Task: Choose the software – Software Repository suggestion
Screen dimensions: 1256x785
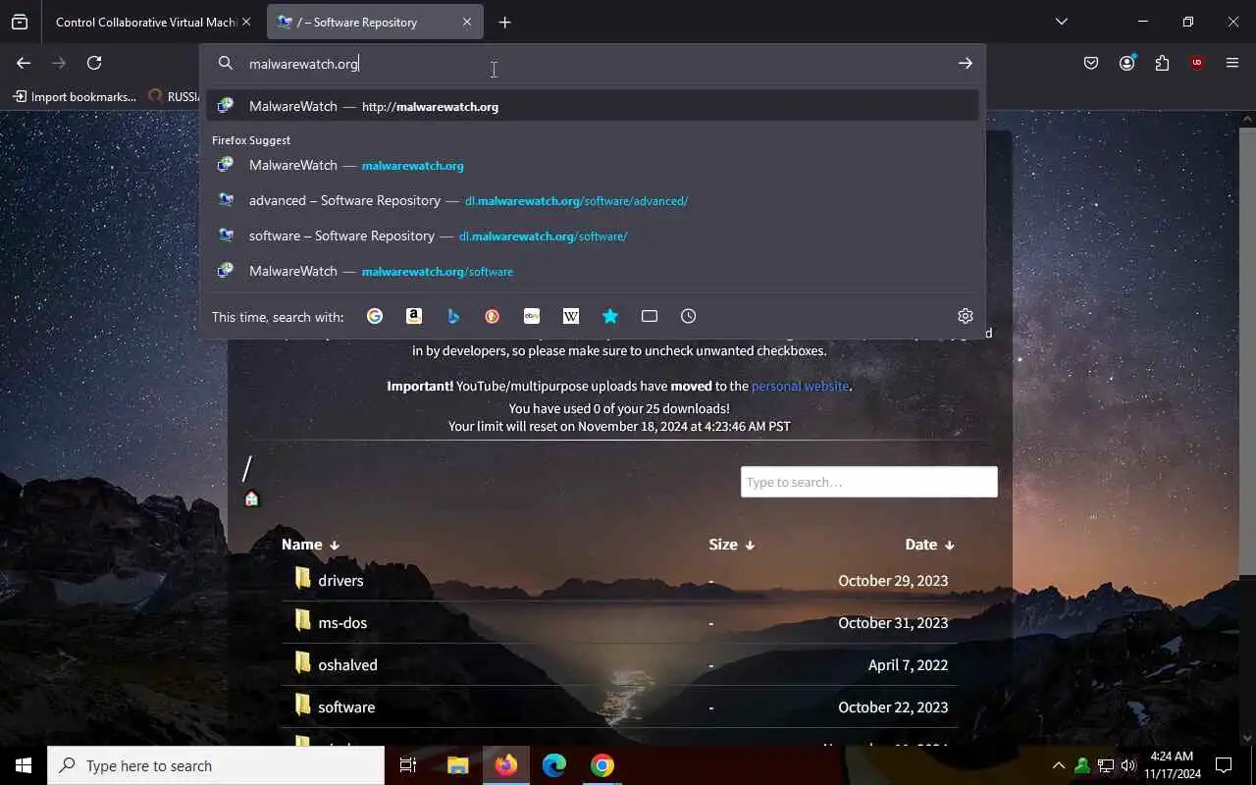Action: point(593,235)
